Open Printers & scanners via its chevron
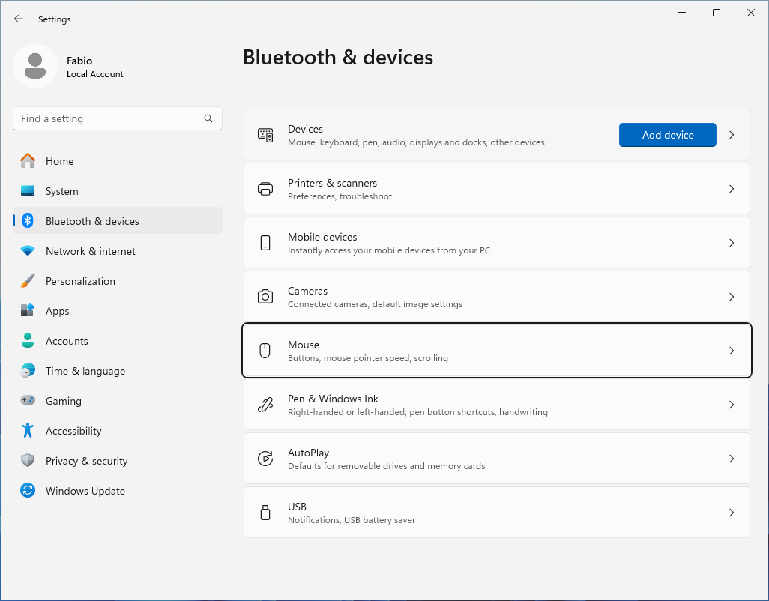 click(x=732, y=189)
